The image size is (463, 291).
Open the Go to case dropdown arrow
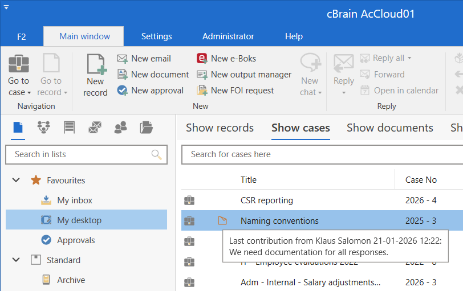coord(29,93)
